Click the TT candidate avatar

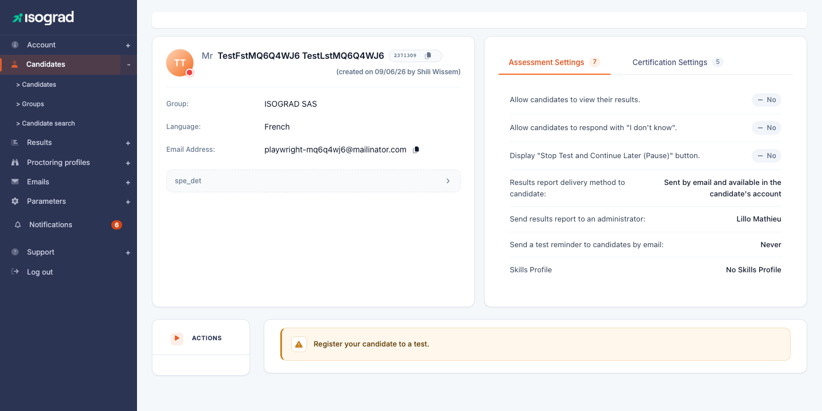180,63
